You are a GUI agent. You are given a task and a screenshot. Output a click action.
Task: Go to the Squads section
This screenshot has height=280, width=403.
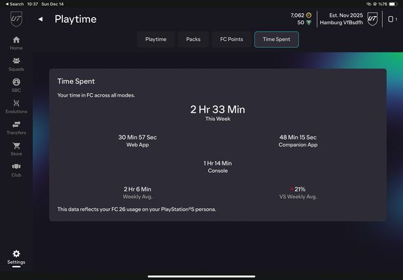16,64
